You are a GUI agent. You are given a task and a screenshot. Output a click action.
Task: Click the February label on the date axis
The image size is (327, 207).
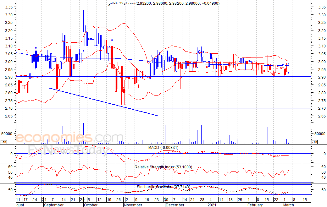coord(254,205)
